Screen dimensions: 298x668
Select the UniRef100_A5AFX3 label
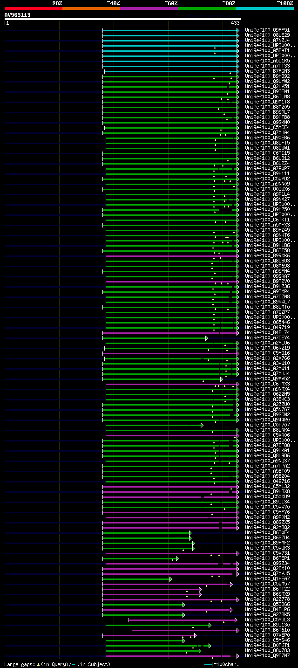tap(267, 225)
